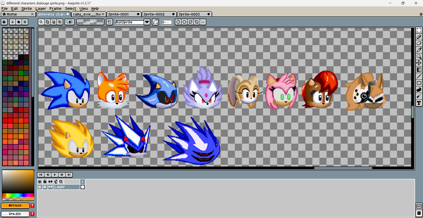Select the Rectangle shape tool
Screen dimensions: 423x218
point(419,83)
